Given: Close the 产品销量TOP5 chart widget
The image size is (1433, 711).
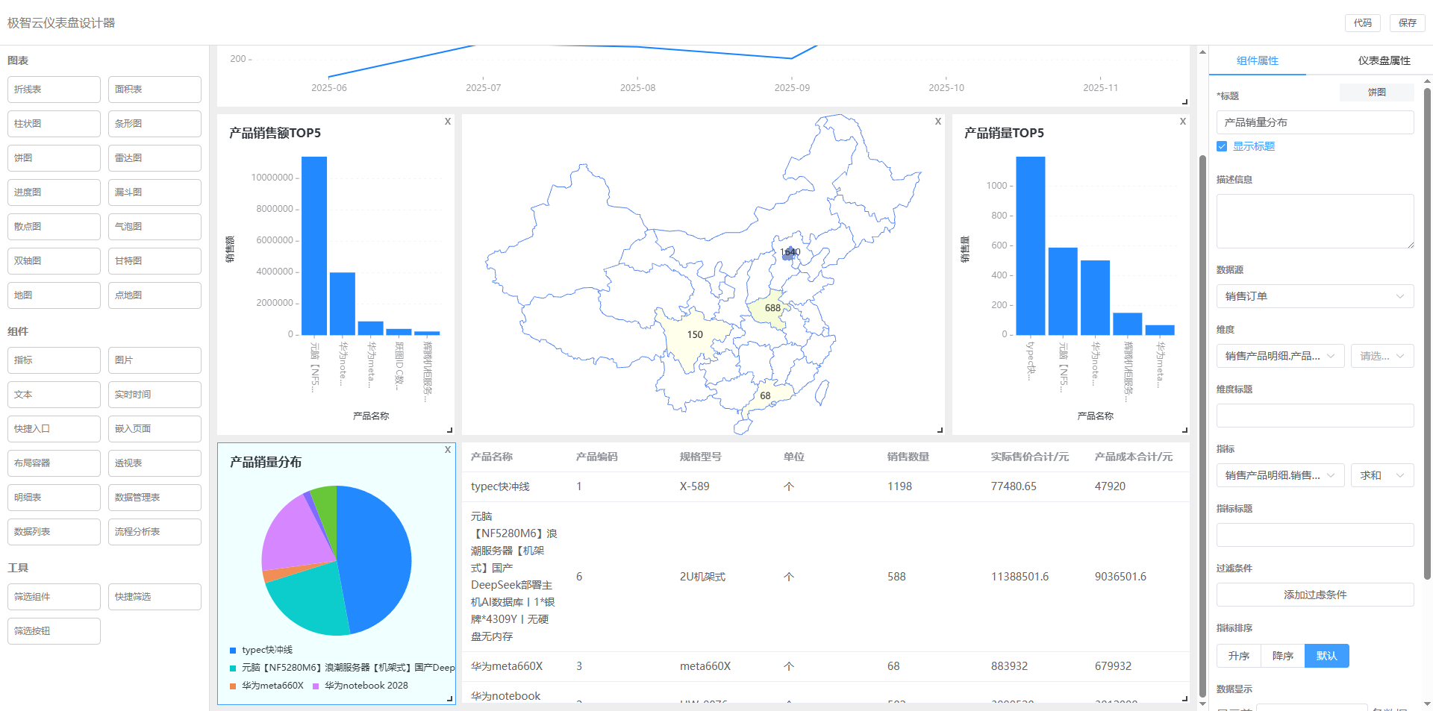Looking at the screenshot, I should click(1183, 122).
